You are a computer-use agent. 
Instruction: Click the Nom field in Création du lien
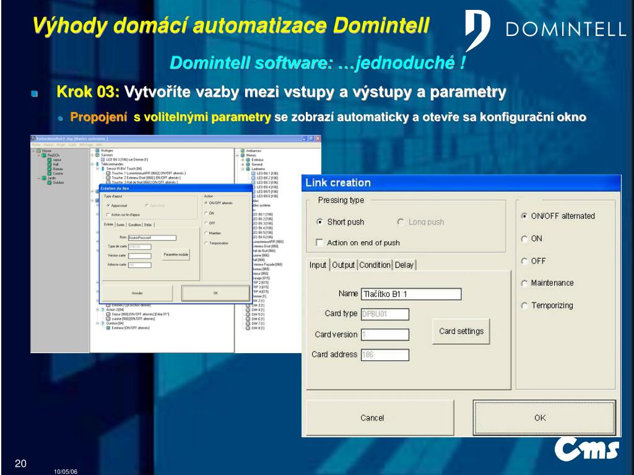[x=152, y=237]
